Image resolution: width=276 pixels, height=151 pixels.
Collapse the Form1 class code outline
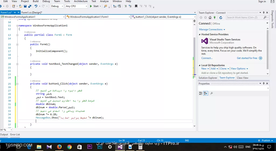pos(17,35)
